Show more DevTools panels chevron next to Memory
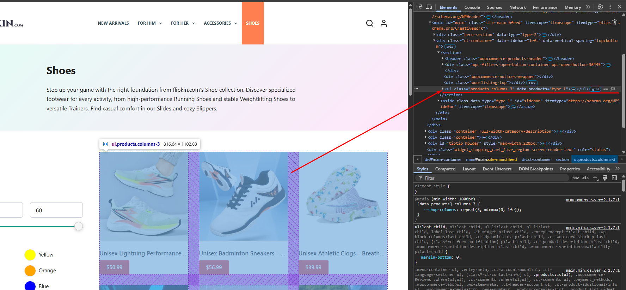Viewport: 626px width, 290px height. (588, 7)
